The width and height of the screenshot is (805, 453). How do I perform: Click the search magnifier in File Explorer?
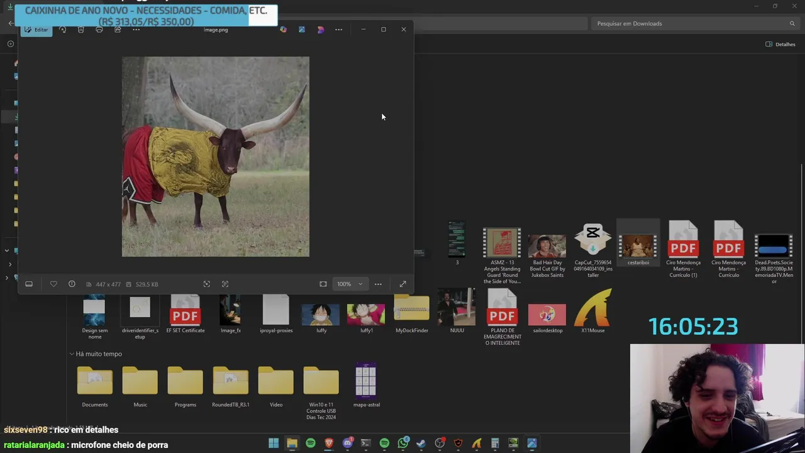[x=792, y=23]
